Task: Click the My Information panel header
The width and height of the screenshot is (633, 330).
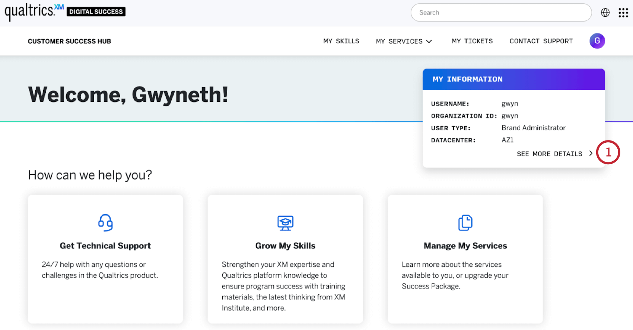Action: pyautogui.click(x=514, y=79)
